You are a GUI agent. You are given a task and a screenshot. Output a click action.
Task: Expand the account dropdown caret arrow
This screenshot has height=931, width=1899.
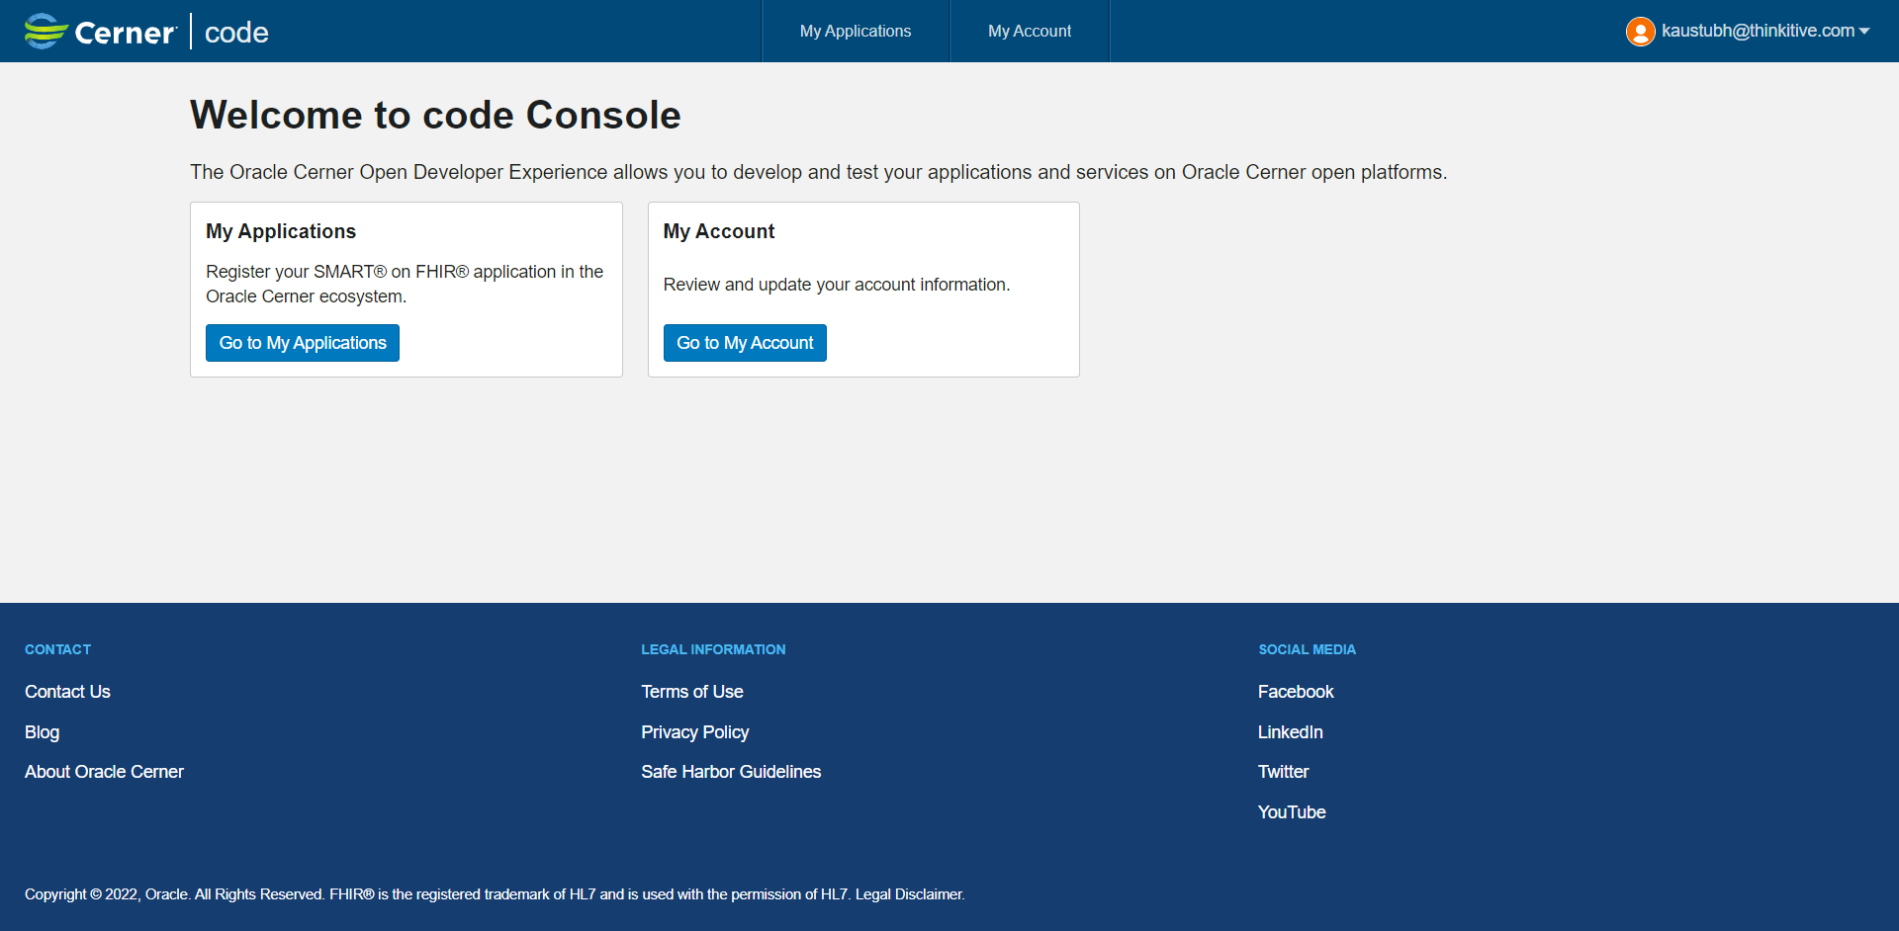1864,32
